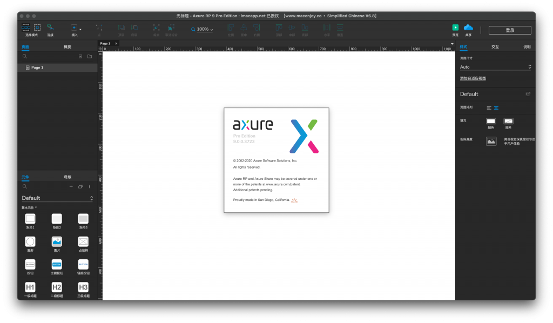Bring to front with 顶层 icon
The image size is (553, 323).
[121, 28]
